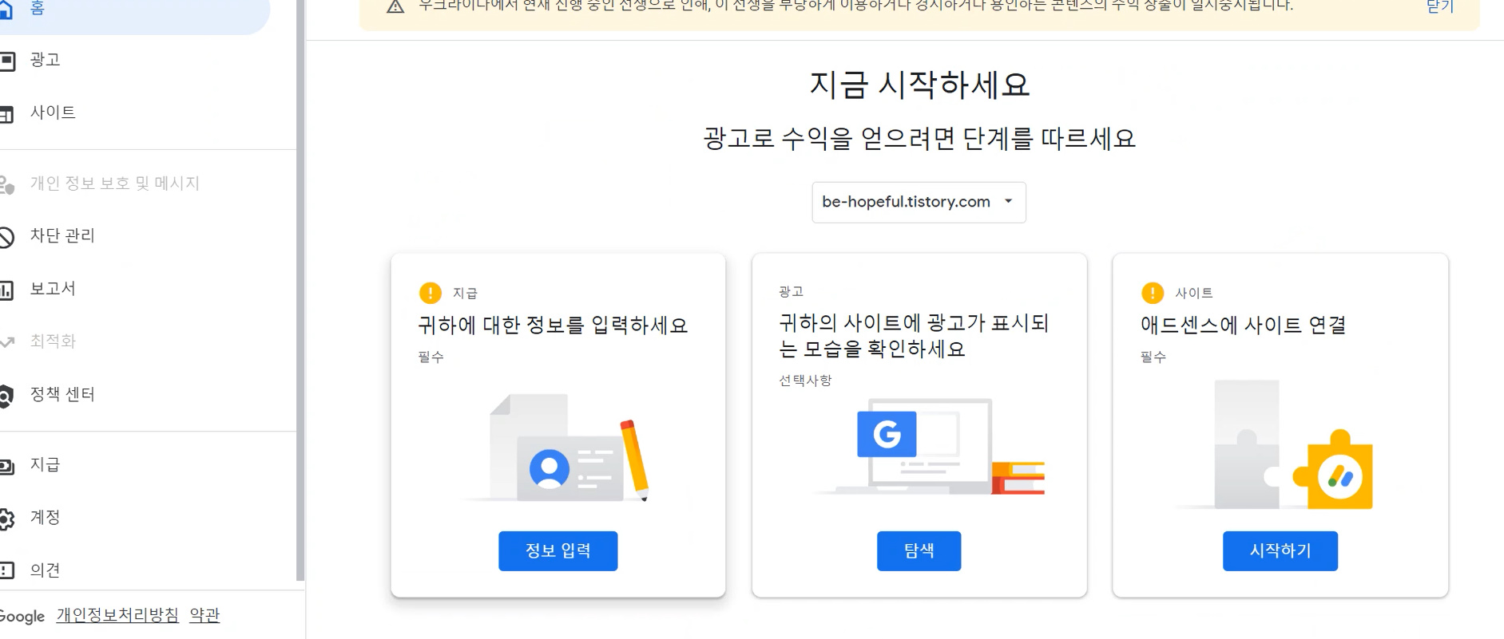Open the 약관 link
1504x639 pixels.
coord(204,615)
